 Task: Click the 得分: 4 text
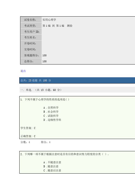(46, 142)
